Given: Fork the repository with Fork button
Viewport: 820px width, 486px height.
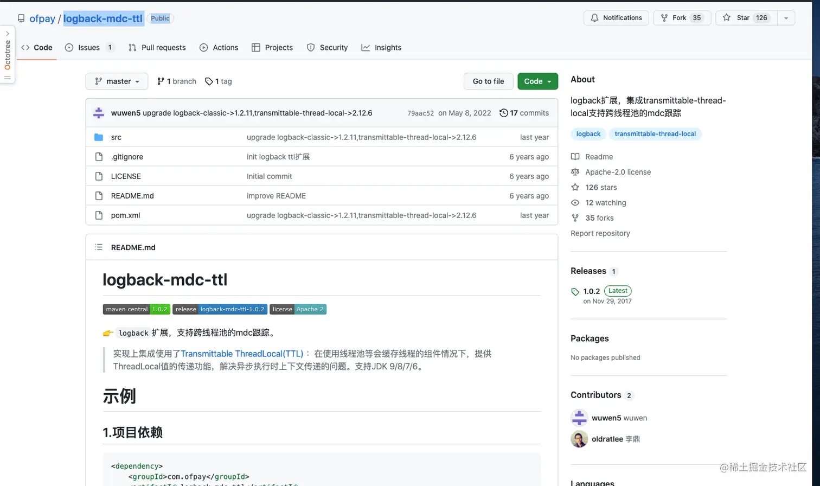Looking at the screenshot, I should pos(682,18).
